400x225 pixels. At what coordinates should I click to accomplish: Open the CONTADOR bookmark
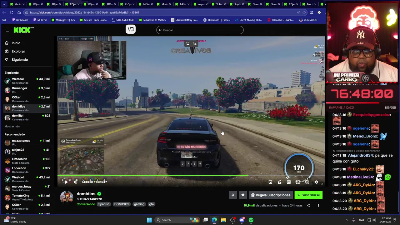tap(308, 20)
